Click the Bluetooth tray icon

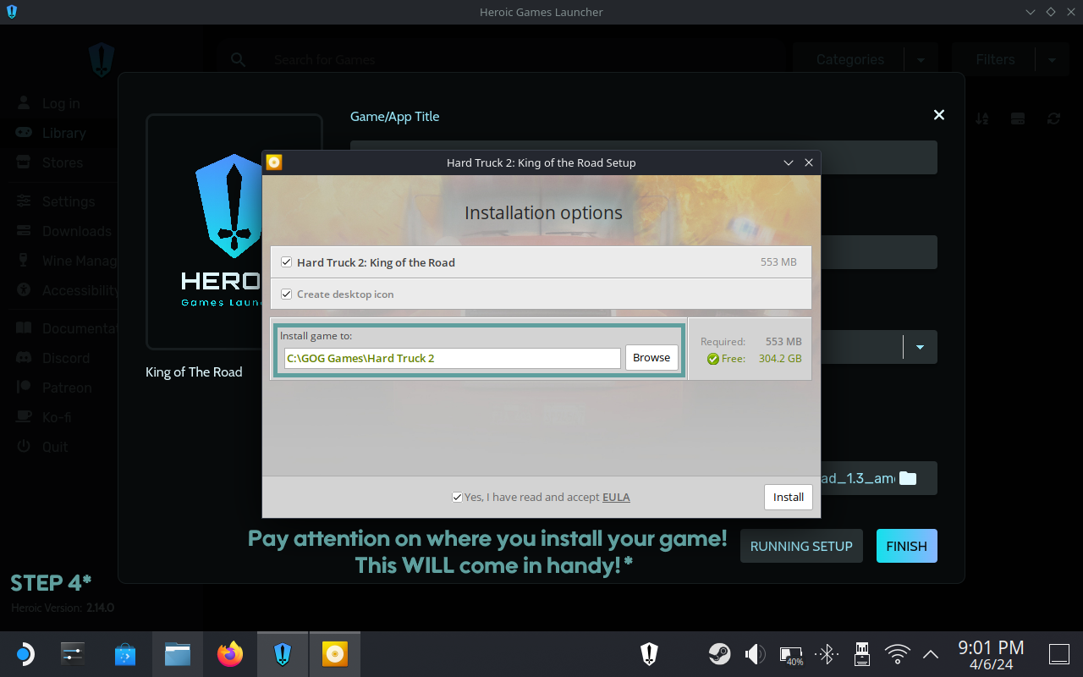click(826, 653)
